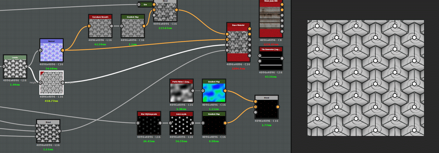Select the Perlin Noise 1 node
Viewport: 439px width, 153px height.
(181, 91)
